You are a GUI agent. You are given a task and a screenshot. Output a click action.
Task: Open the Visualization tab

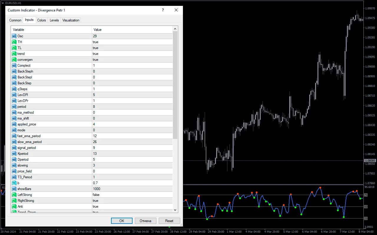click(x=71, y=20)
